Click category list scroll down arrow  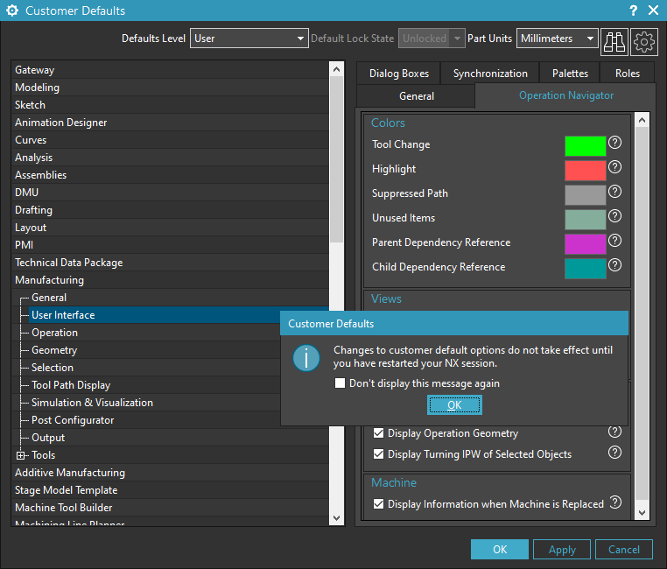[336, 517]
